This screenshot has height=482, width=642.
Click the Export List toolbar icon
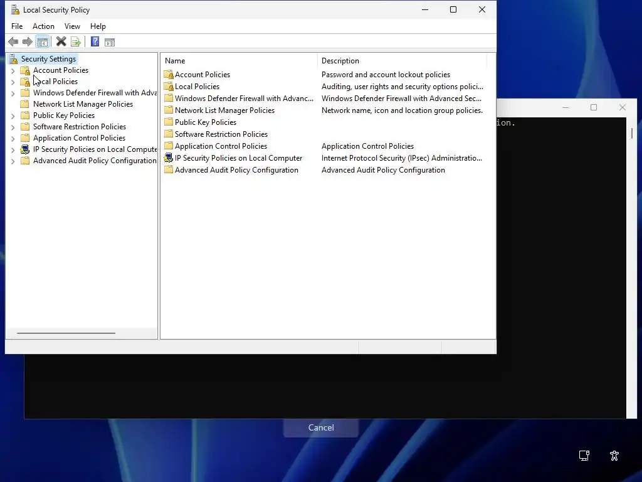(76, 42)
